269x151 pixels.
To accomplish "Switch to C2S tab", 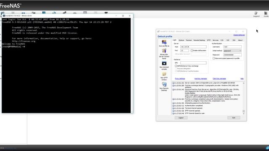I will (222, 40).
